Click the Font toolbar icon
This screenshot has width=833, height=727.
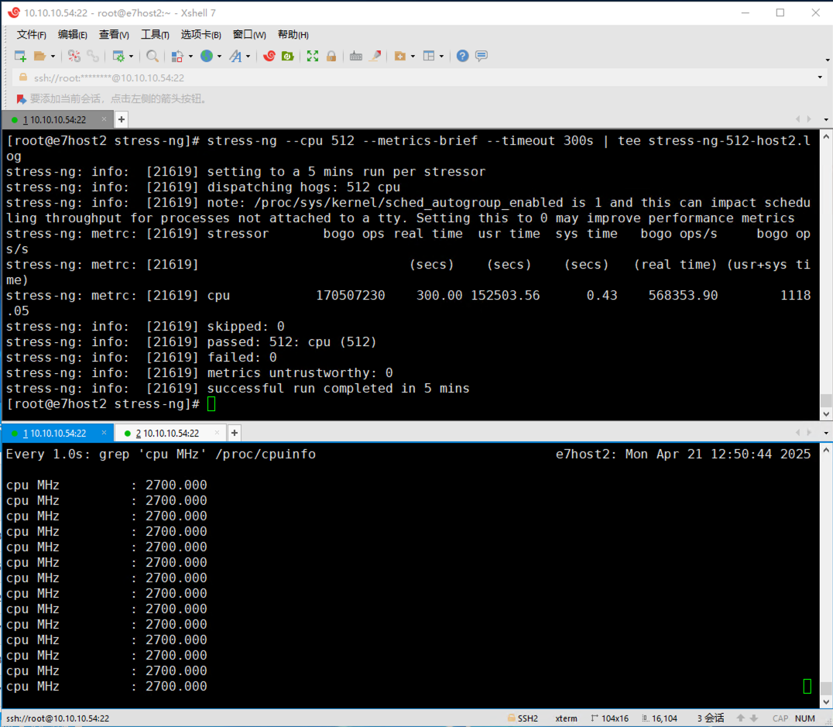(235, 56)
